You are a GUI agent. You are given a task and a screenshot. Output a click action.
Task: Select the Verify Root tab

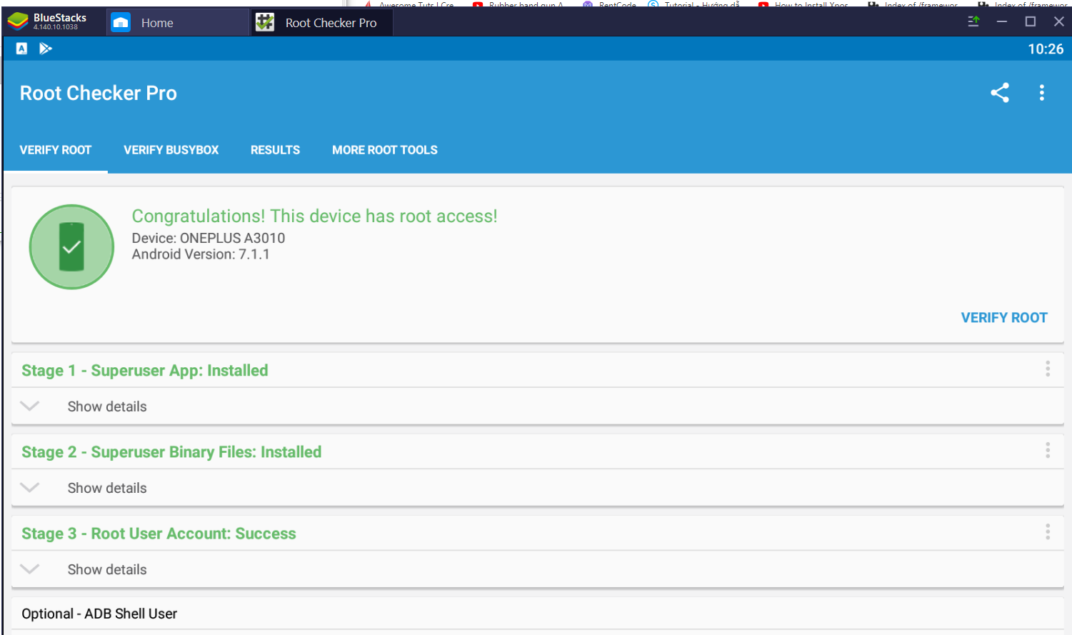point(56,150)
